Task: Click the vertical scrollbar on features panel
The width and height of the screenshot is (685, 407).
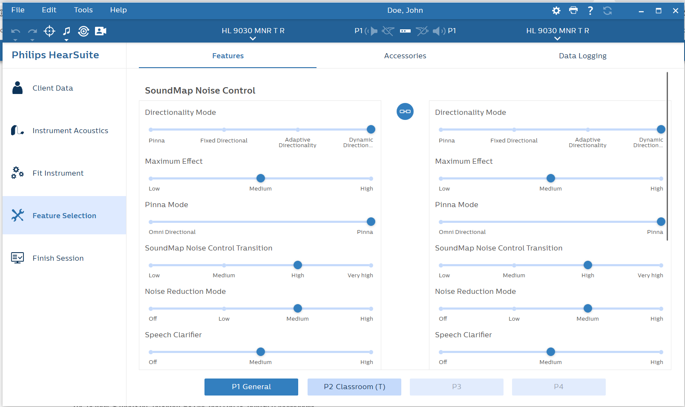Action: (x=667, y=157)
